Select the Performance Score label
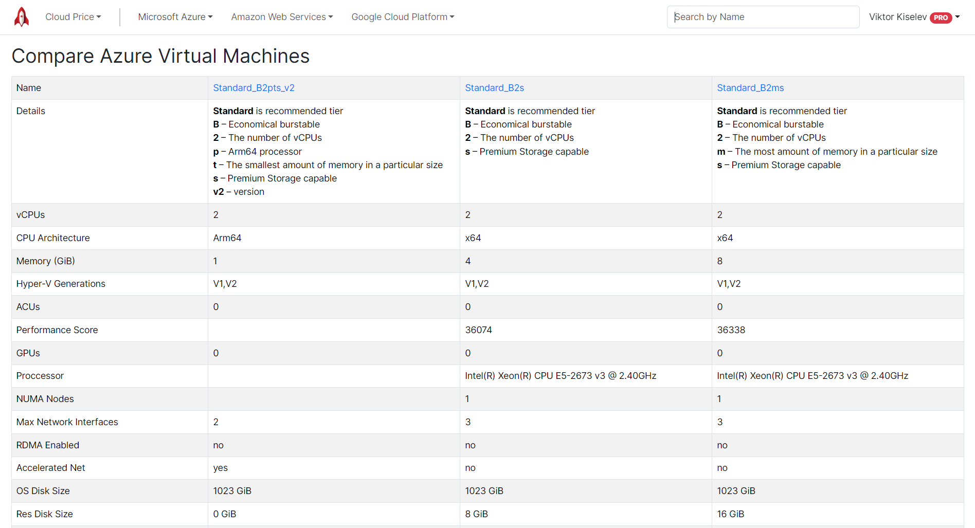 click(x=57, y=330)
